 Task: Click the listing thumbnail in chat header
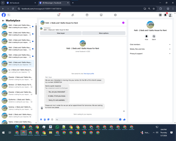(x=43, y=23)
